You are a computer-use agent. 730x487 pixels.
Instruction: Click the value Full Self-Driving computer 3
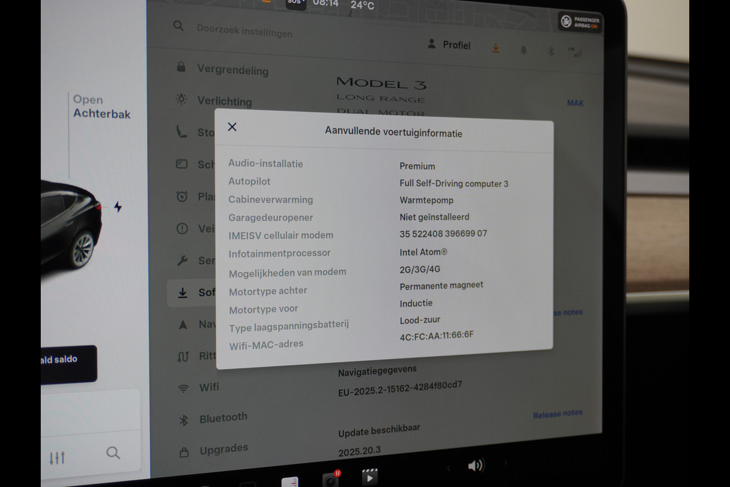coord(454,183)
